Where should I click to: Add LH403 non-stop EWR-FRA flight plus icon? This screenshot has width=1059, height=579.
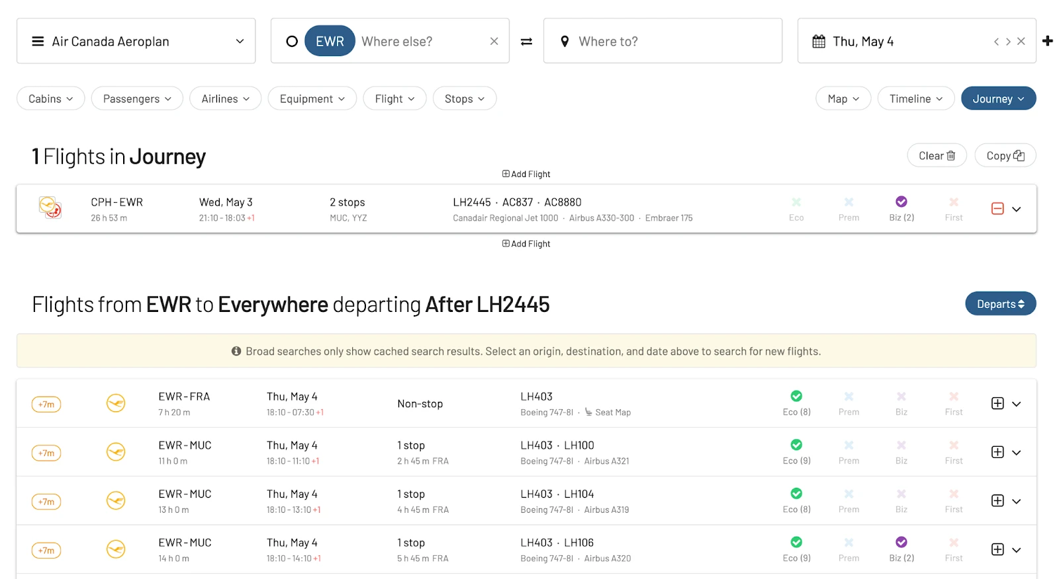click(x=997, y=403)
